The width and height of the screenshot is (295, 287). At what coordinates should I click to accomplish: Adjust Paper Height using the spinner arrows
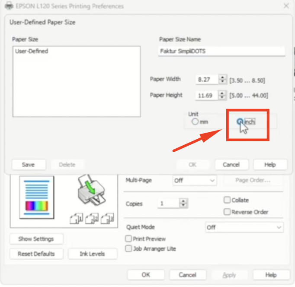223,96
